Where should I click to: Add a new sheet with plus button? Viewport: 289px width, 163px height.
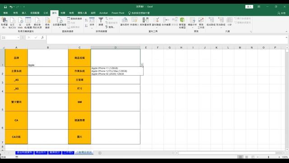[100, 153]
